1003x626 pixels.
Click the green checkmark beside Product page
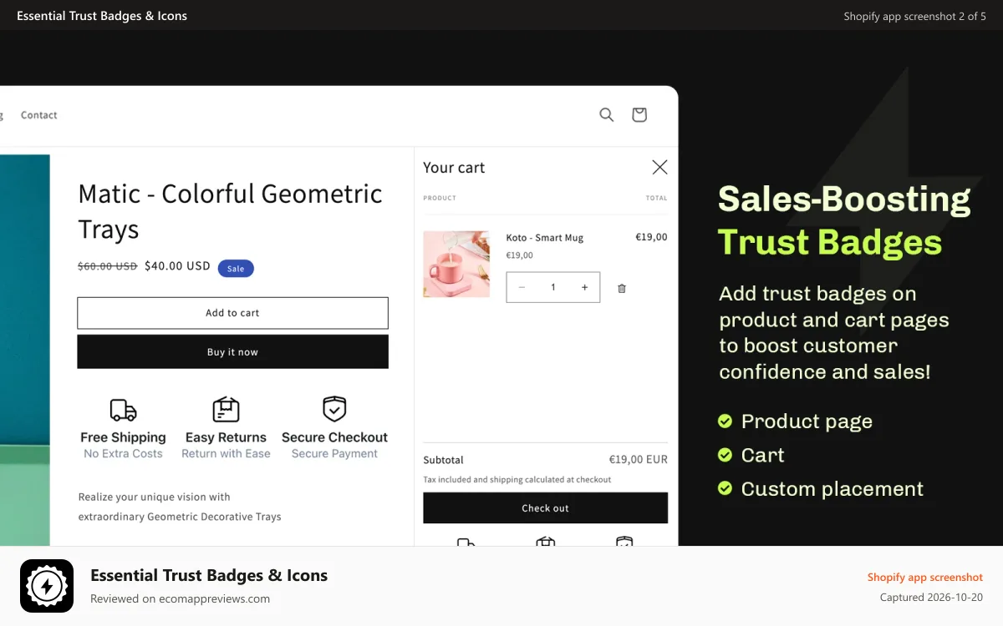point(726,422)
